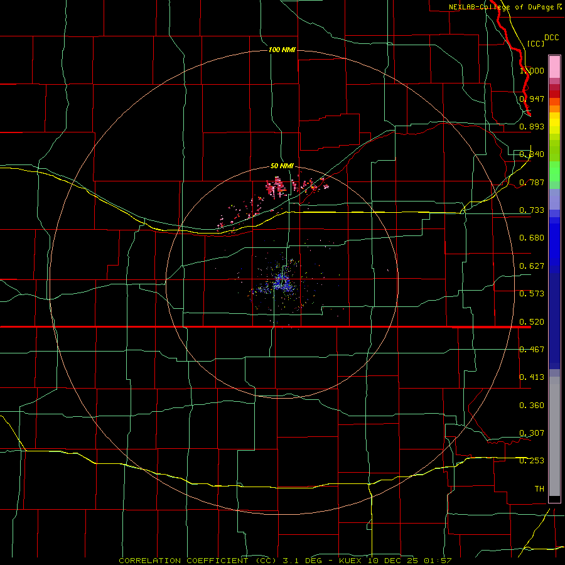The width and height of the screenshot is (565, 565).
Task: Pick the bright green color bar segment
Action: pos(554,171)
